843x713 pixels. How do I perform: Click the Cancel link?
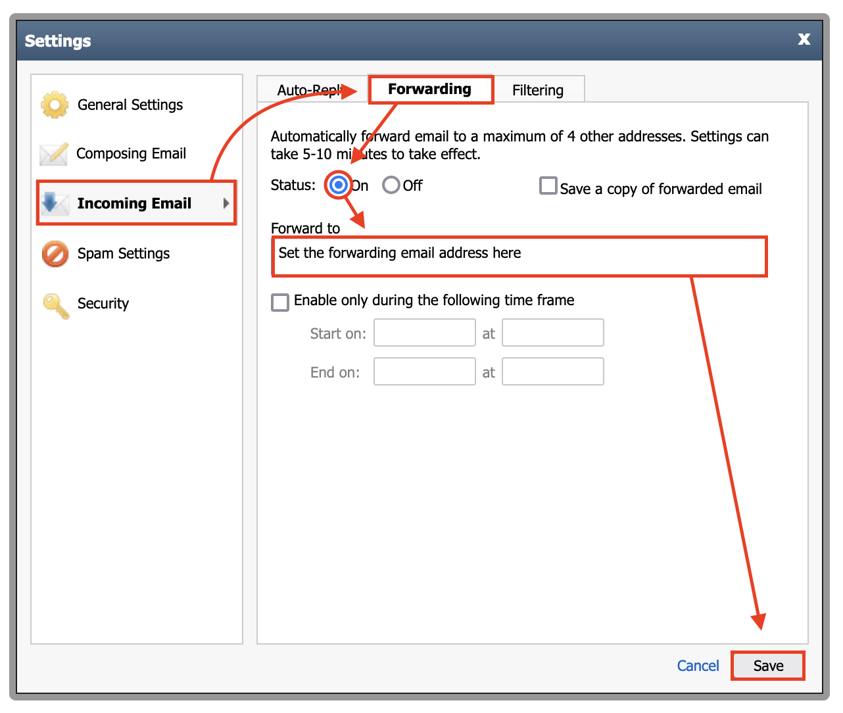click(x=698, y=666)
